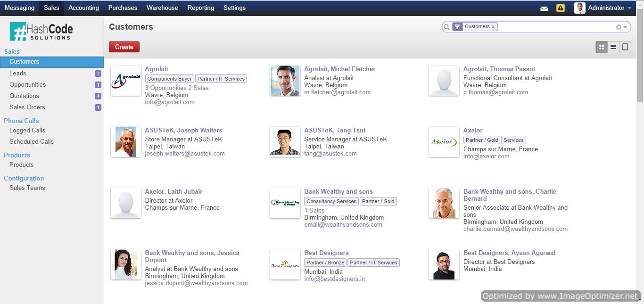Screen dimensions: 644x304
Task: Click email info@axelor.com
Action: click(487, 156)
